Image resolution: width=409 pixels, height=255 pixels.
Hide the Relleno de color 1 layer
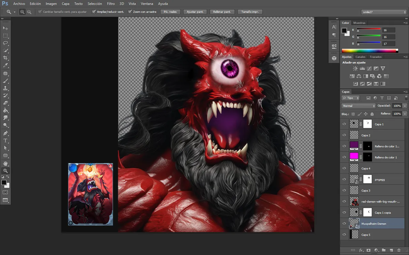(344, 157)
